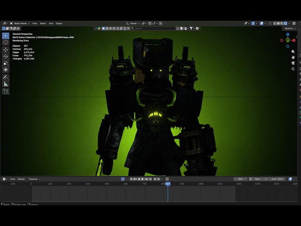
Task: Toggle camera view with camera icon
Action: (x=293, y=63)
